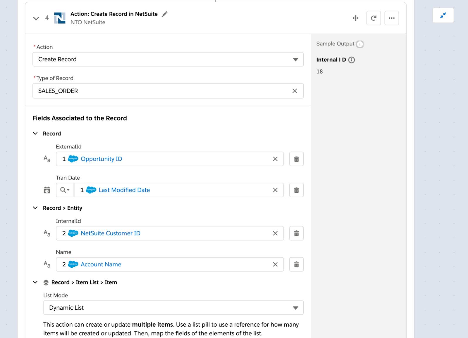Click the text type icon beside ExternalId
468x338 pixels.
[47, 159]
